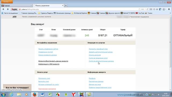Open the Главная страница Ян... bookmark
The height and width of the screenshot is (97, 172).
tap(28, 13)
